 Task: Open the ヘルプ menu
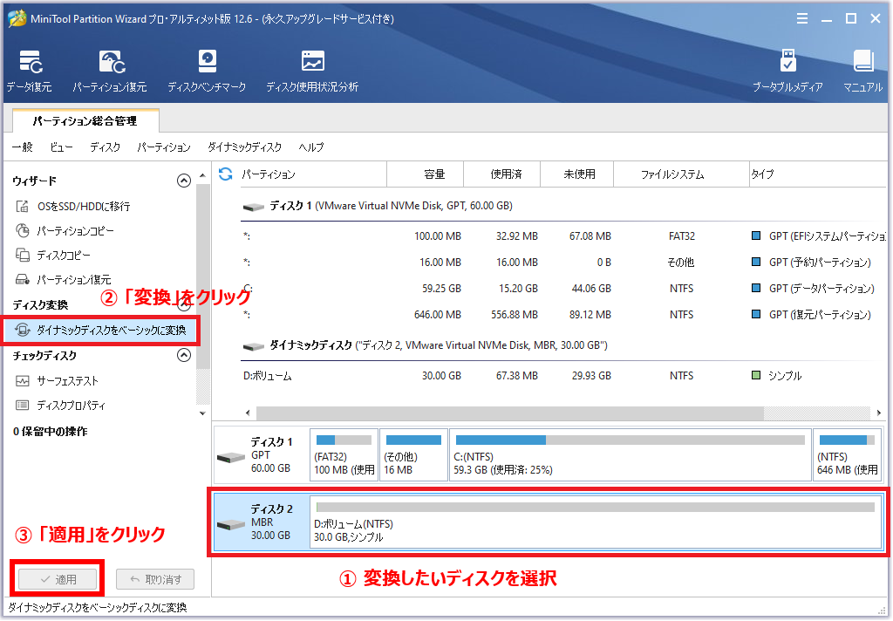click(311, 147)
